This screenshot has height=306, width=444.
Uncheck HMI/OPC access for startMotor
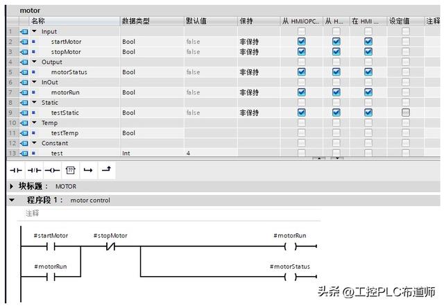point(302,42)
